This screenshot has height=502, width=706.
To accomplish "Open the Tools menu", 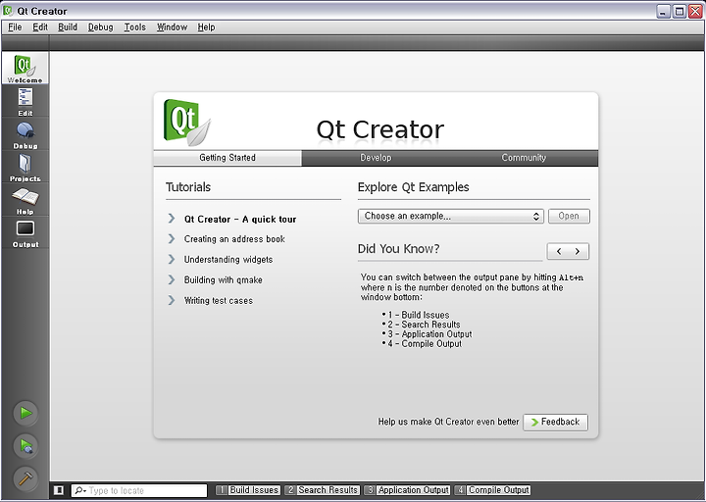I will tap(135, 27).
